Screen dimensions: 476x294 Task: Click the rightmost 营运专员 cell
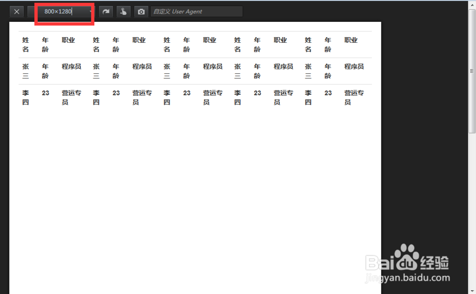pyautogui.click(x=354, y=98)
